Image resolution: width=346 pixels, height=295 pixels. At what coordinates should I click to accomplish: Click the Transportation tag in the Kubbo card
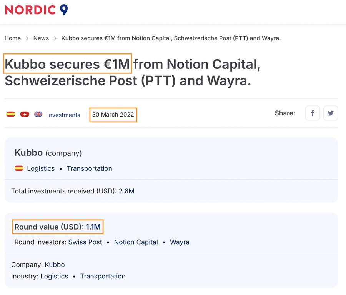pos(89,168)
